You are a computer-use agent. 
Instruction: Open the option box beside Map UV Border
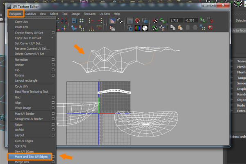[53, 113]
